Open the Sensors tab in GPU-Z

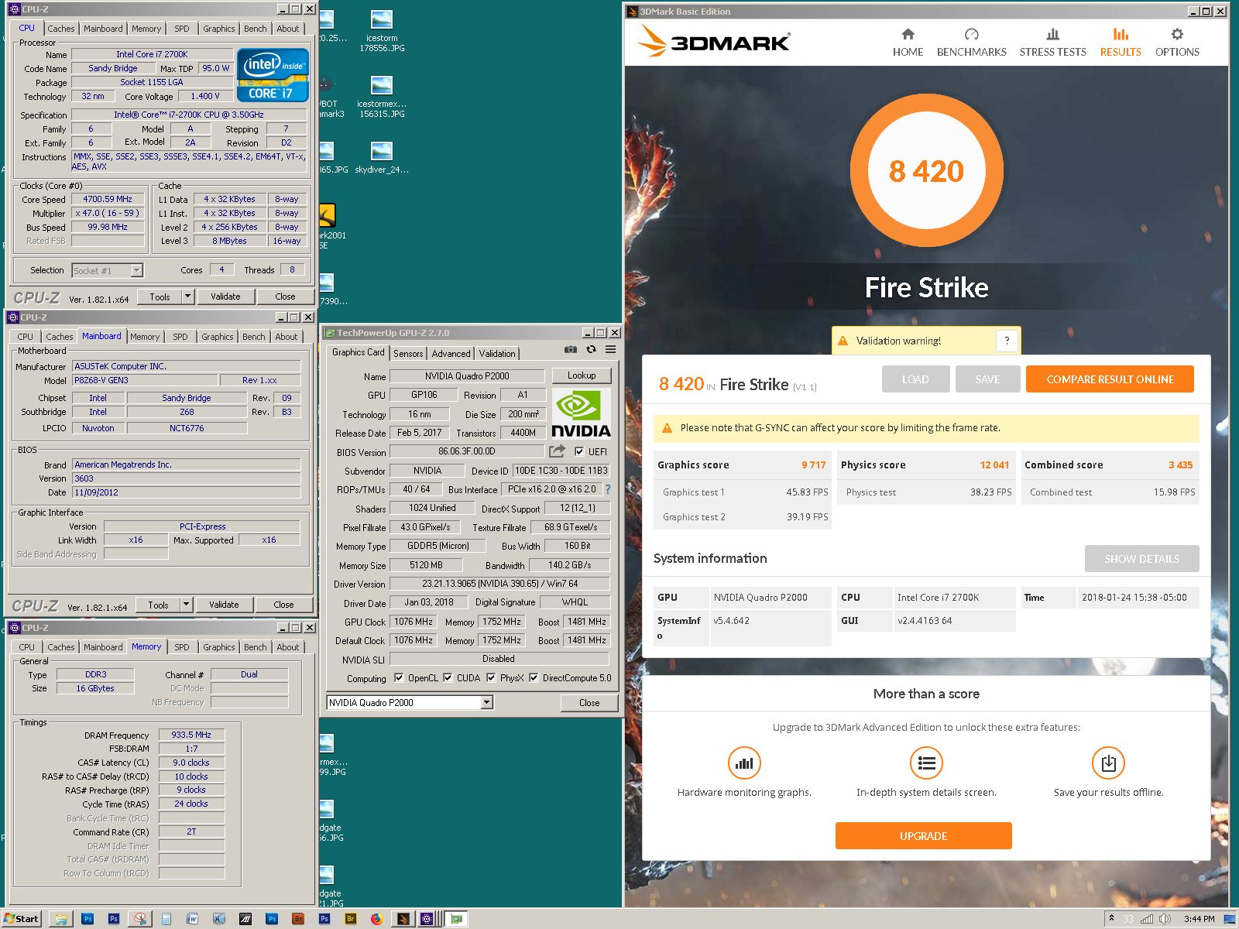pos(408,353)
